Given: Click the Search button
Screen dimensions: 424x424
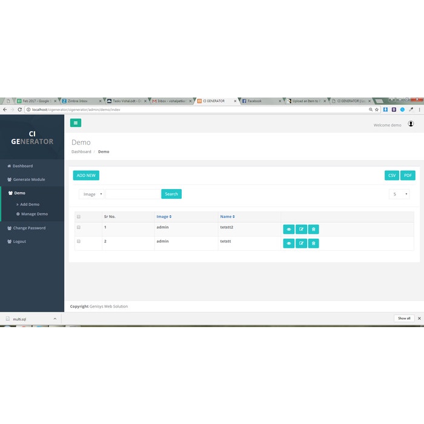Looking at the screenshot, I should (x=171, y=194).
